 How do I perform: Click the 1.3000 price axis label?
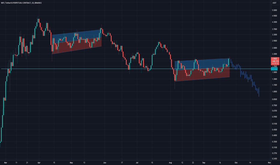coord(274,79)
